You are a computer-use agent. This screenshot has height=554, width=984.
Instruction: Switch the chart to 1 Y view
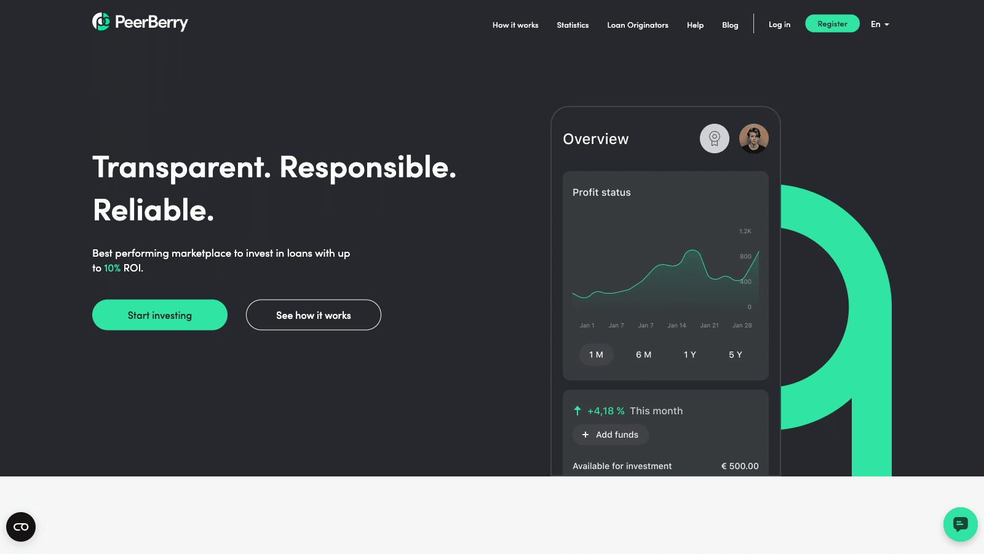(689, 355)
